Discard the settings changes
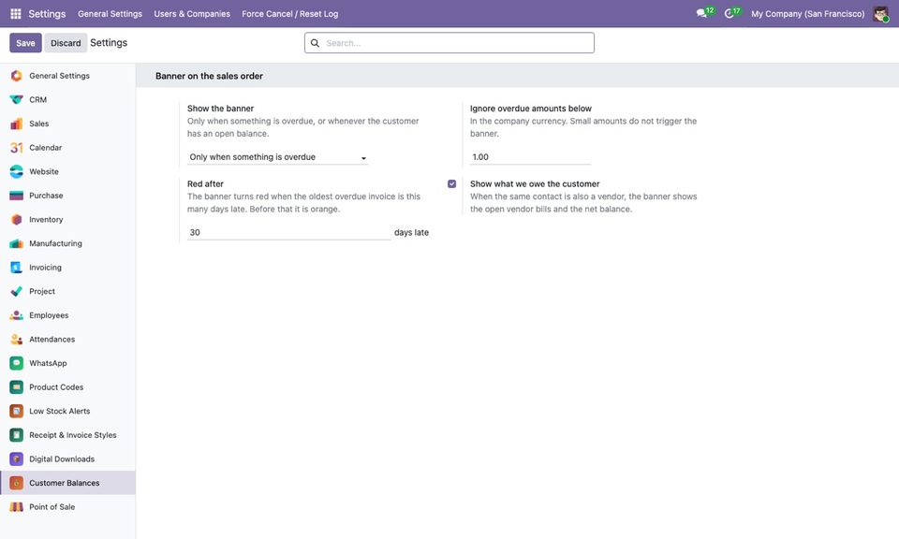This screenshot has width=899, height=539. pos(66,43)
